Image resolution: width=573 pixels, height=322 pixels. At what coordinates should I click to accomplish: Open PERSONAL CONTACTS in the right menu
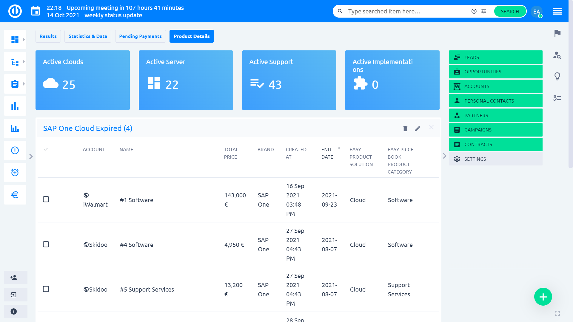(x=496, y=101)
